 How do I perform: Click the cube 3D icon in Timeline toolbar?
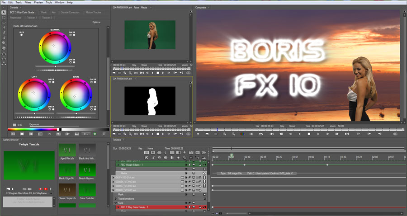point(159,157)
